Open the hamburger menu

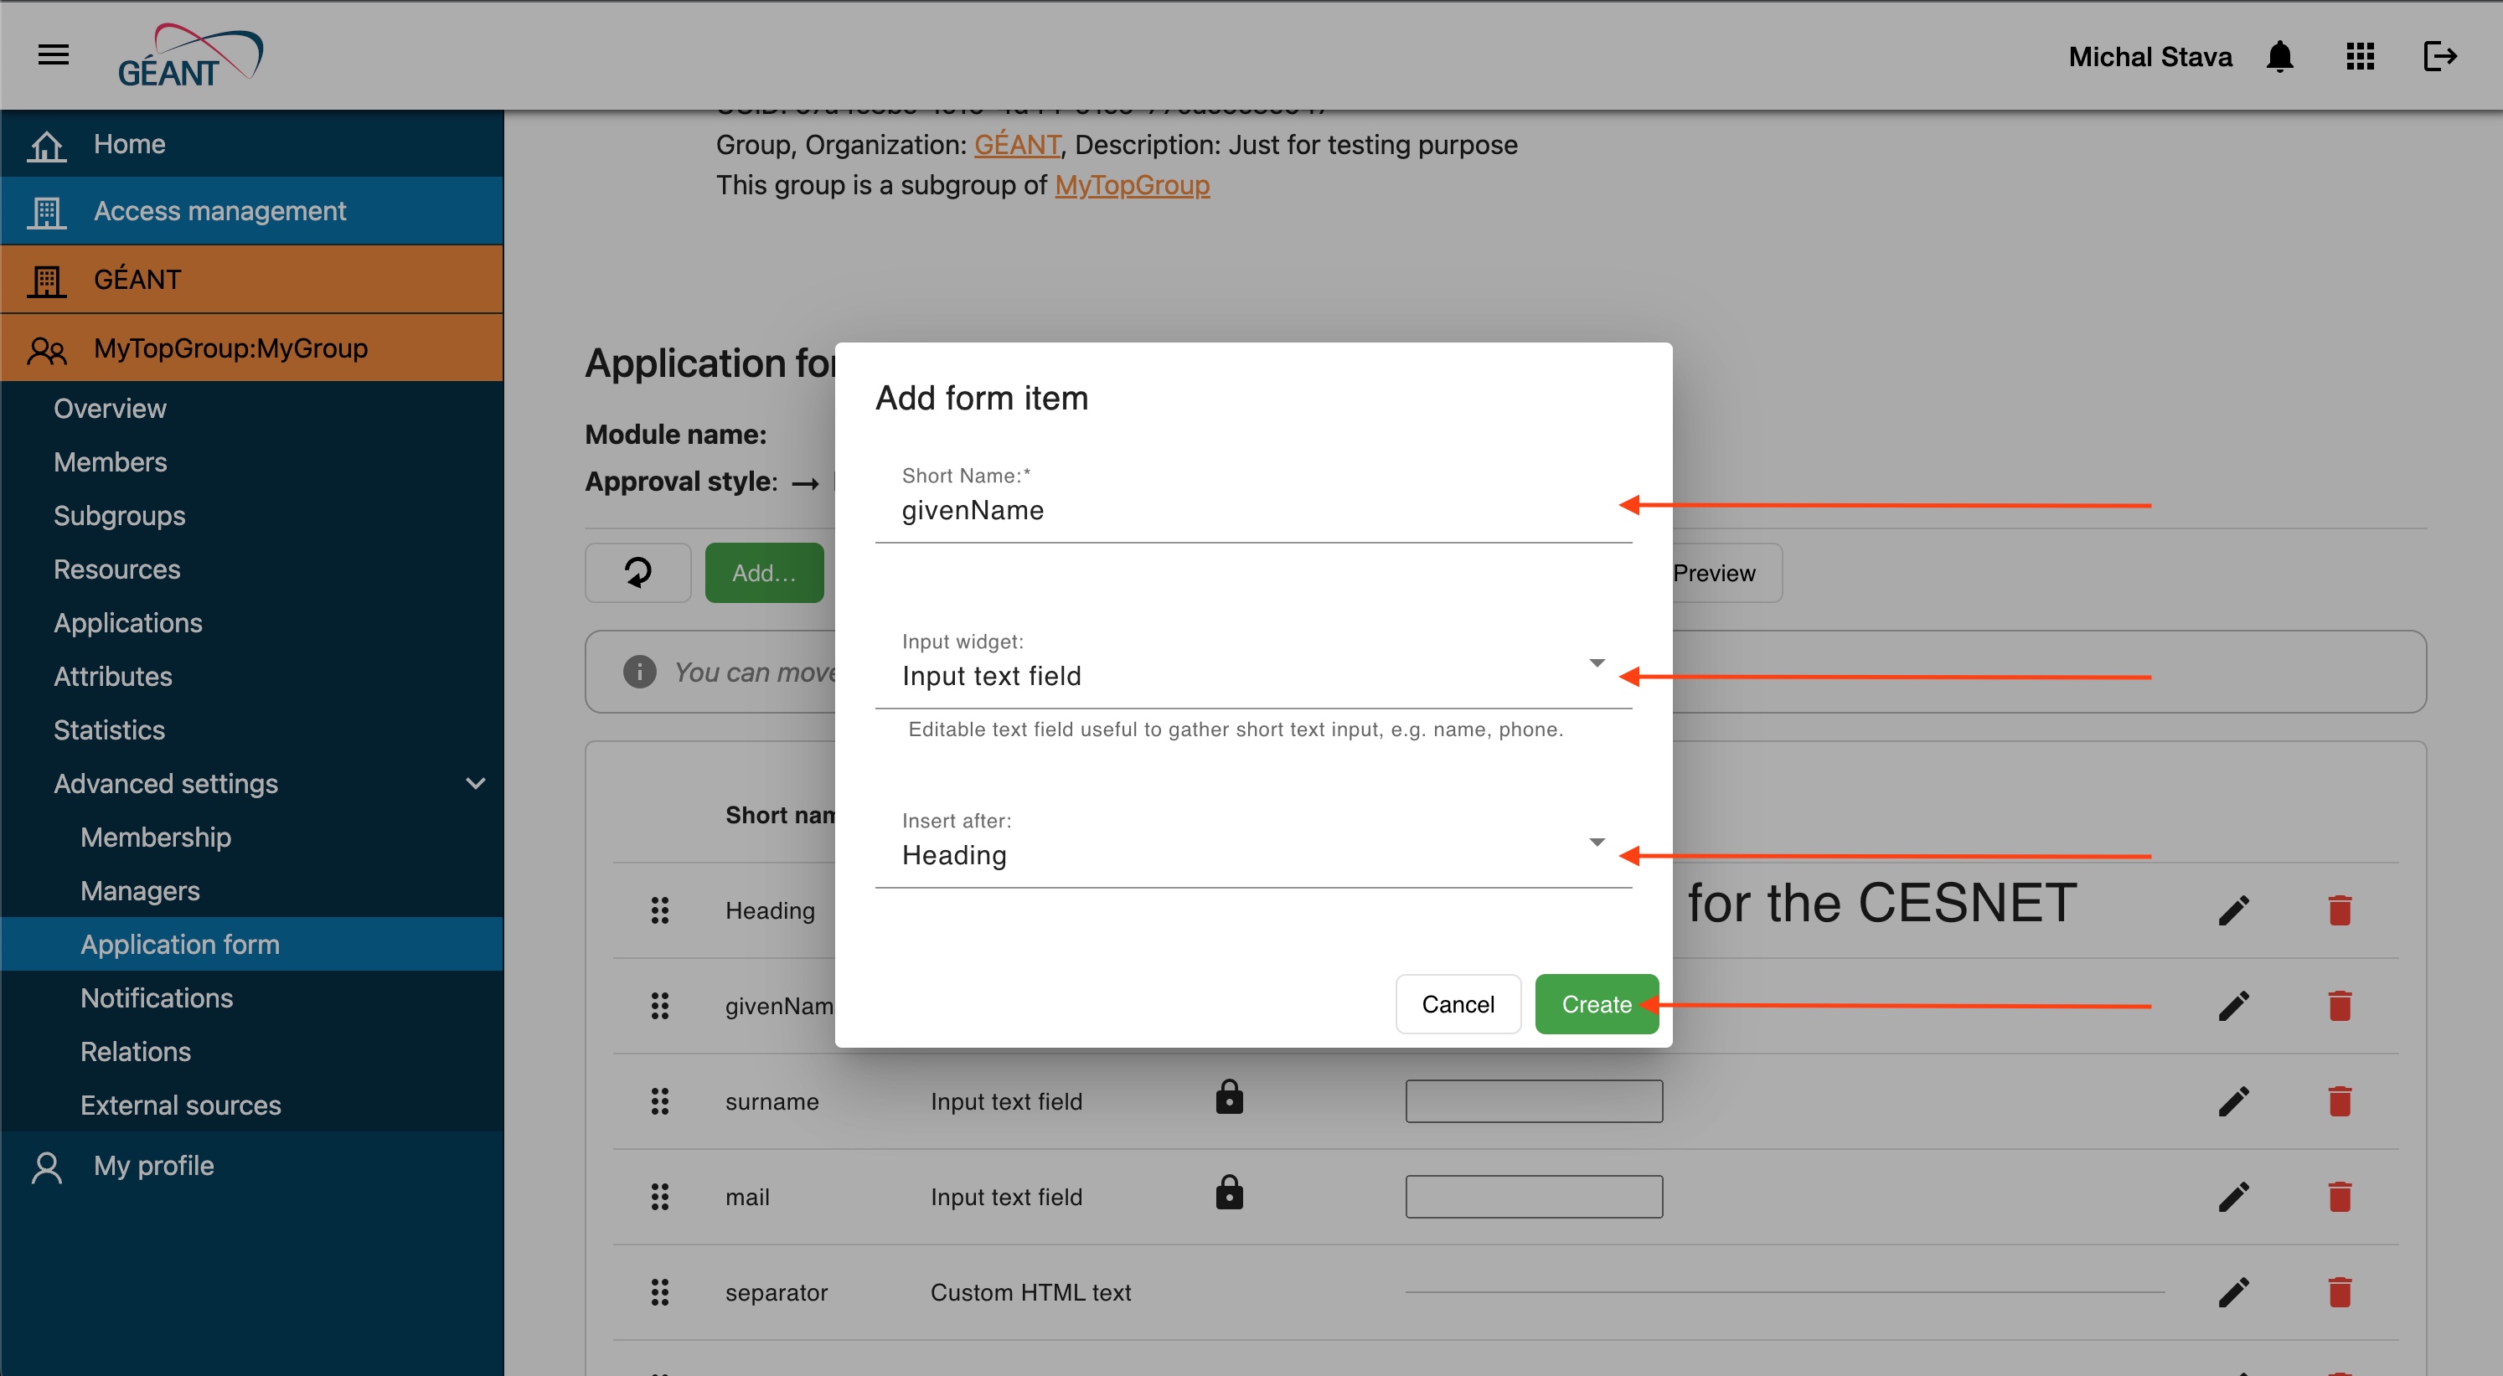point(54,54)
